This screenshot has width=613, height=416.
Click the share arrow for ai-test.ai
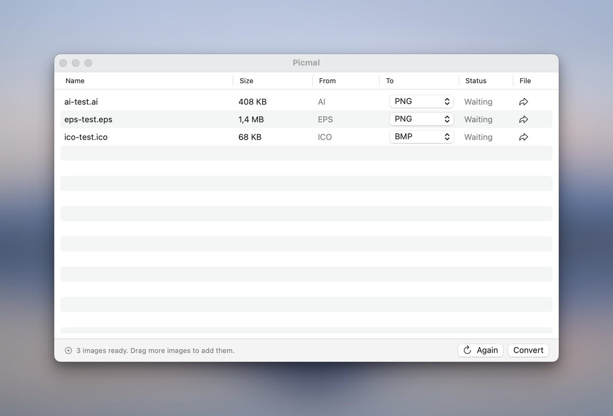click(x=523, y=102)
